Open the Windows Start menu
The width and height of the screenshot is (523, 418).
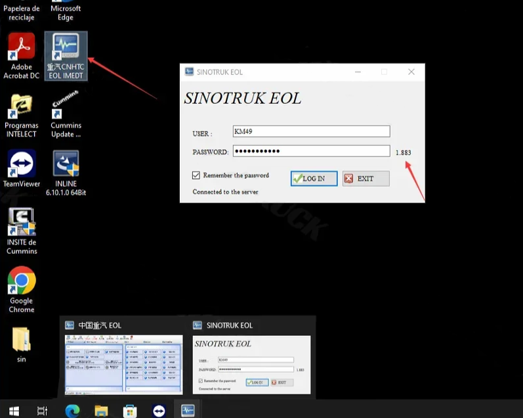click(14, 410)
